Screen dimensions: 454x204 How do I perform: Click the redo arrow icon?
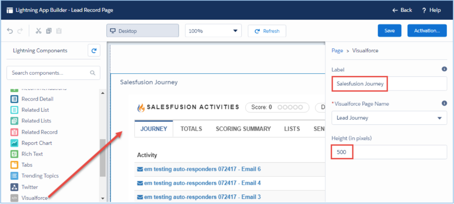(20, 31)
